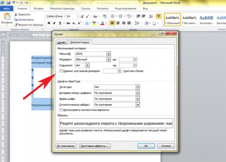Open multilevel list menu
This screenshot has height=162, width=226.
click(x=129, y=16)
